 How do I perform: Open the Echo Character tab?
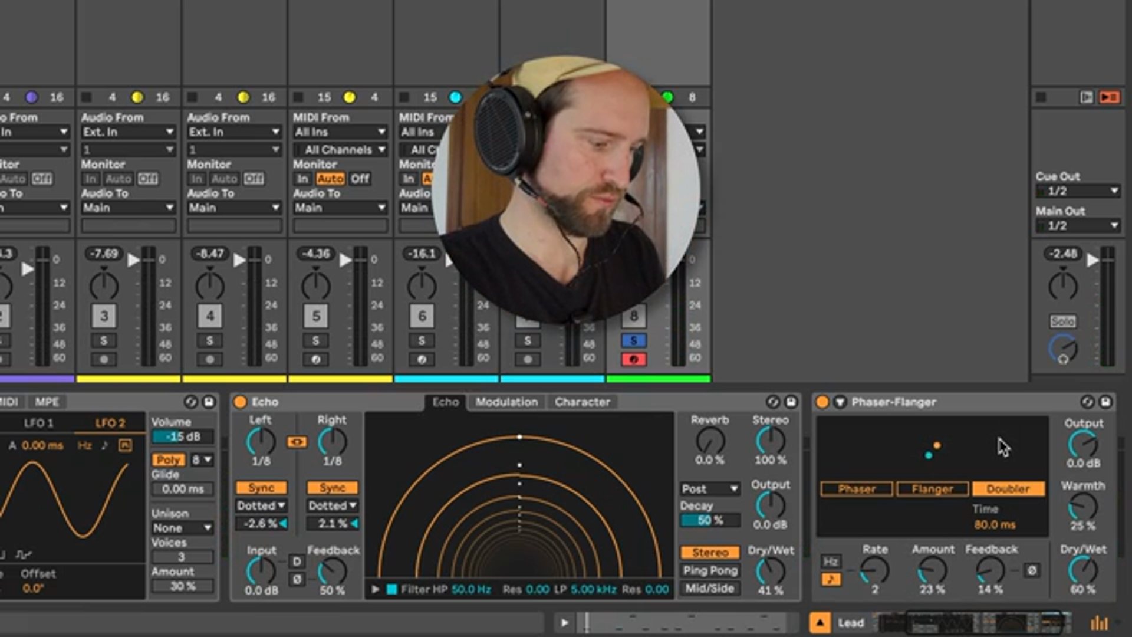(x=582, y=402)
